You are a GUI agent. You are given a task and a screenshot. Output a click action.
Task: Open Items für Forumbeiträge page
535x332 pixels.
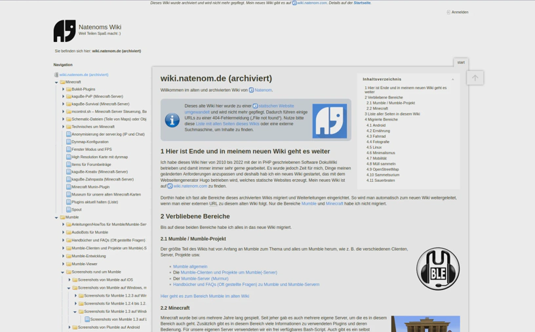tap(91, 164)
